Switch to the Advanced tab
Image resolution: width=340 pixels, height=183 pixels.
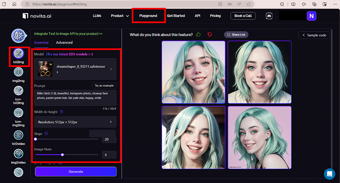click(64, 43)
